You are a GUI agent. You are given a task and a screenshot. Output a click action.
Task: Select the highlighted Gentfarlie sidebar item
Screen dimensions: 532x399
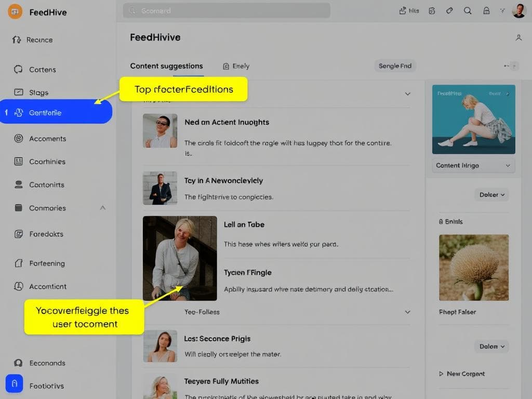[56, 112]
